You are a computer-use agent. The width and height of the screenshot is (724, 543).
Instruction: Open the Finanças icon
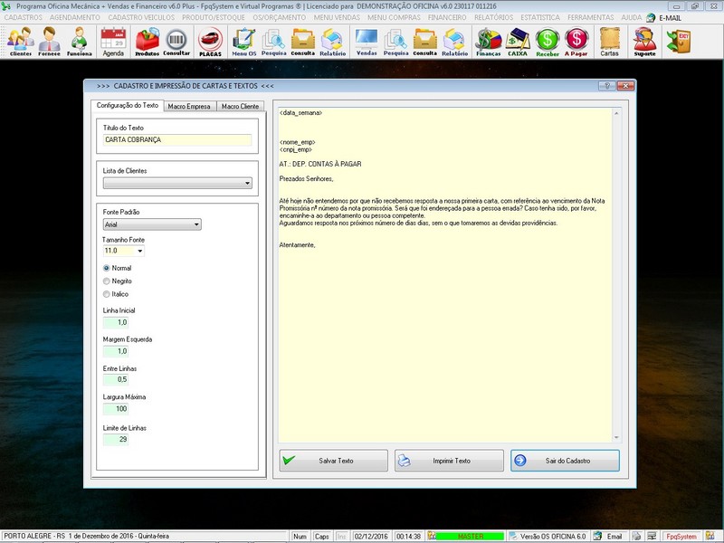[x=489, y=42]
